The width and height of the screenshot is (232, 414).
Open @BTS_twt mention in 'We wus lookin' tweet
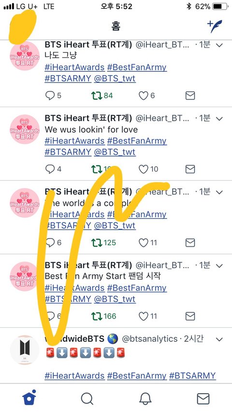click(x=115, y=152)
